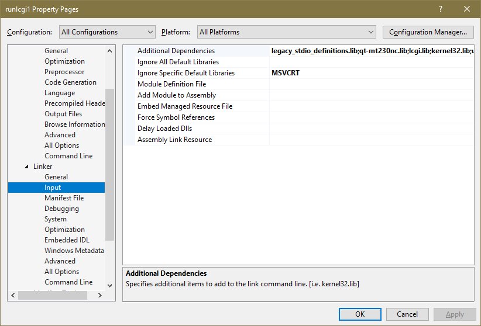
Task: Select the highlighted Input page
Action: tap(56, 188)
